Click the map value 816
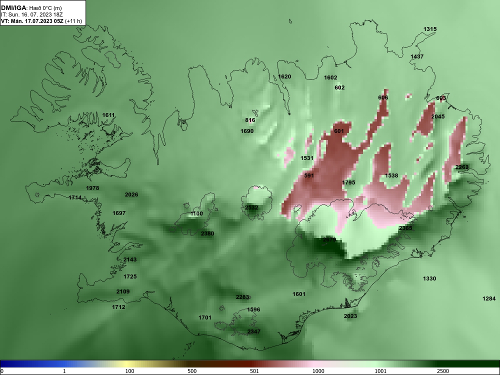500x375 pixels. (250, 120)
